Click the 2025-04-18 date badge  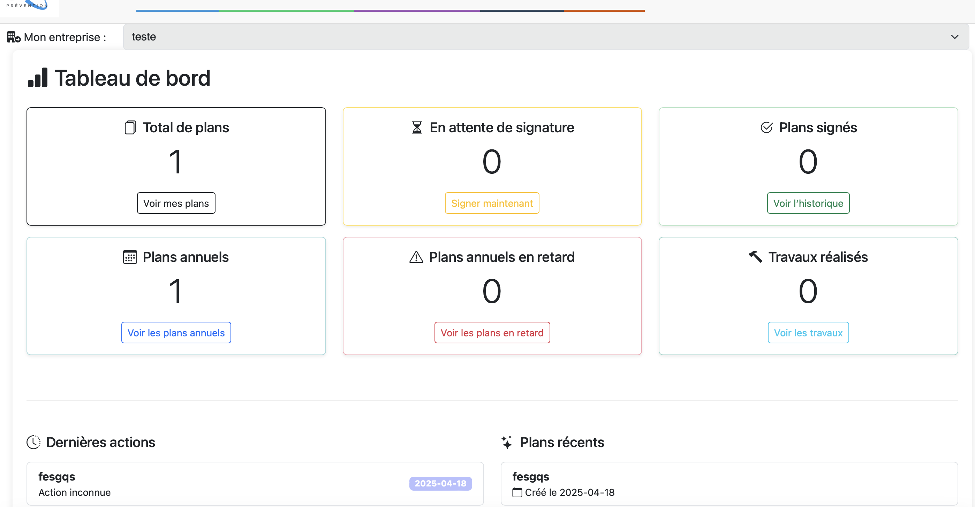440,484
